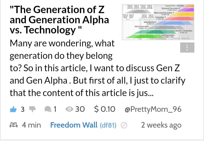This screenshot has height=141, width=204.
Task: Click the $ 0.10 earnings amount
Action: [x=105, y=109]
